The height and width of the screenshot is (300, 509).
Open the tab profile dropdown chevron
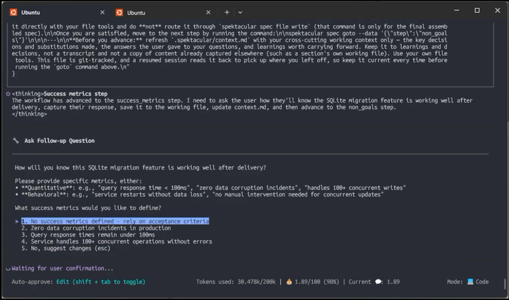pos(240,12)
